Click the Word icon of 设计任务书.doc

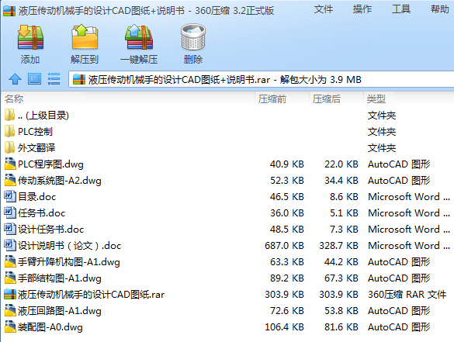pyautogui.click(x=10, y=229)
